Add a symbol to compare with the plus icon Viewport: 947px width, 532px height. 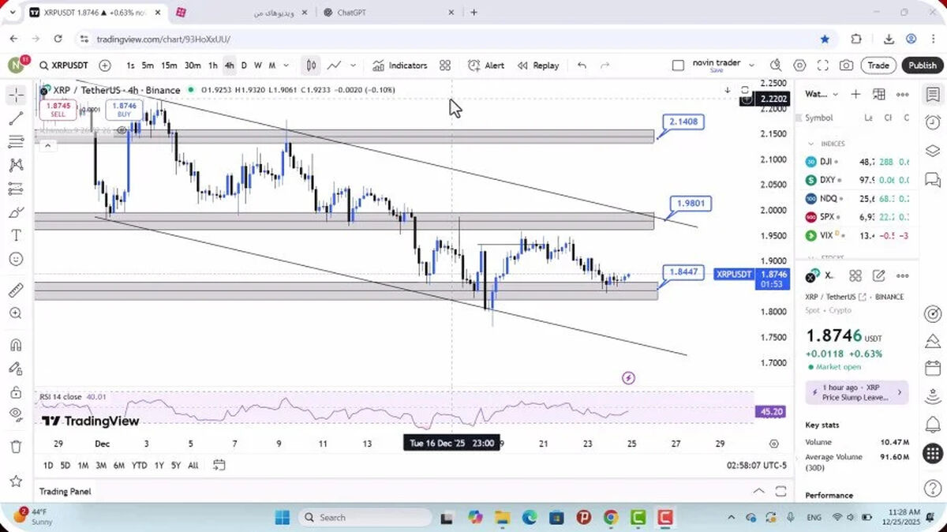pyautogui.click(x=105, y=66)
